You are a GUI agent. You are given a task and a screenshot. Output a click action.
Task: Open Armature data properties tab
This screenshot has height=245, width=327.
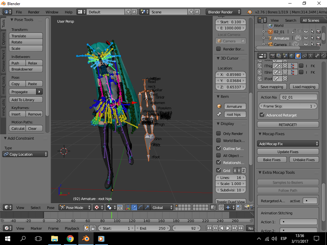[311, 56]
